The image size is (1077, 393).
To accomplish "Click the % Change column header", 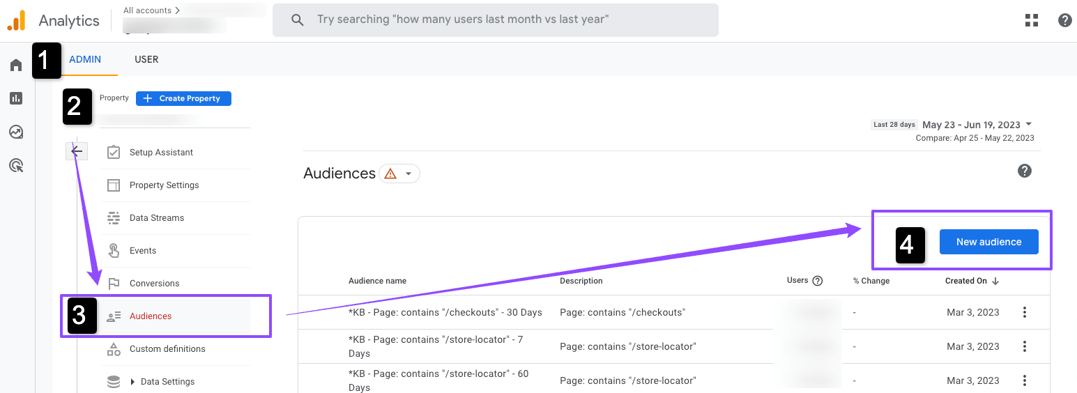I will (871, 281).
